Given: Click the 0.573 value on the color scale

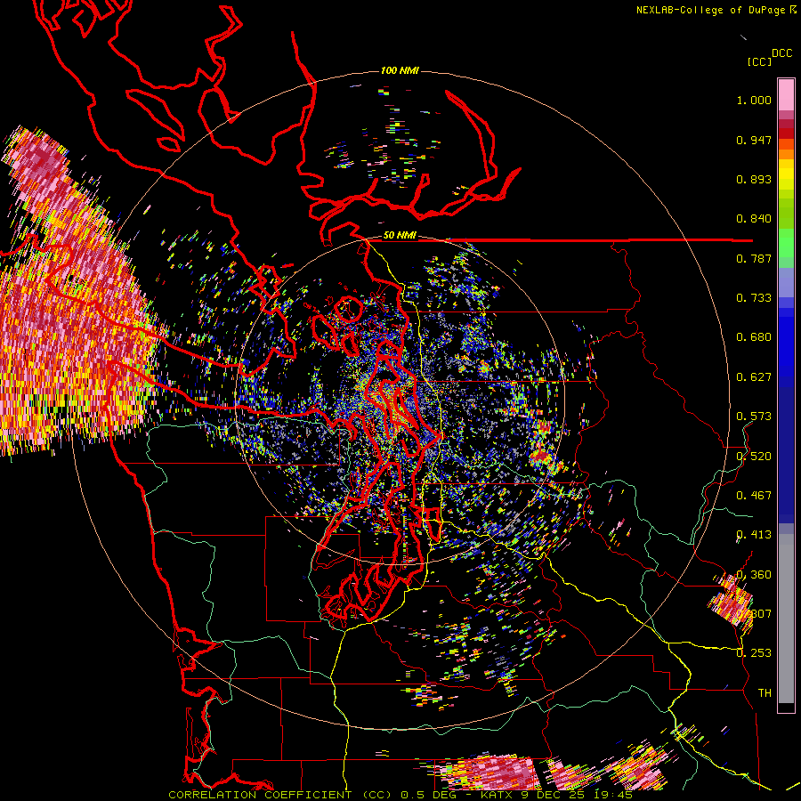Looking at the screenshot, I should [754, 417].
